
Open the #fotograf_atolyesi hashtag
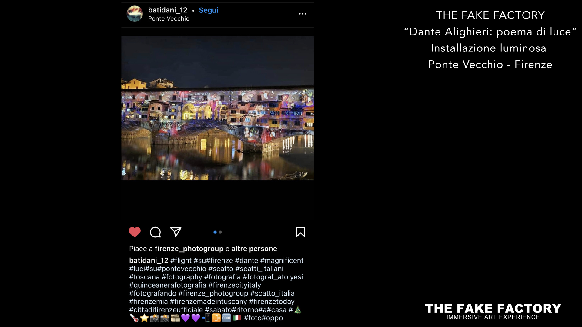coord(273,277)
